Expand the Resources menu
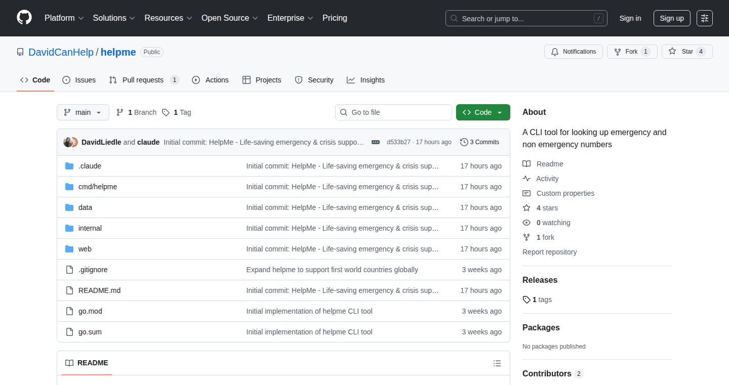 (168, 18)
